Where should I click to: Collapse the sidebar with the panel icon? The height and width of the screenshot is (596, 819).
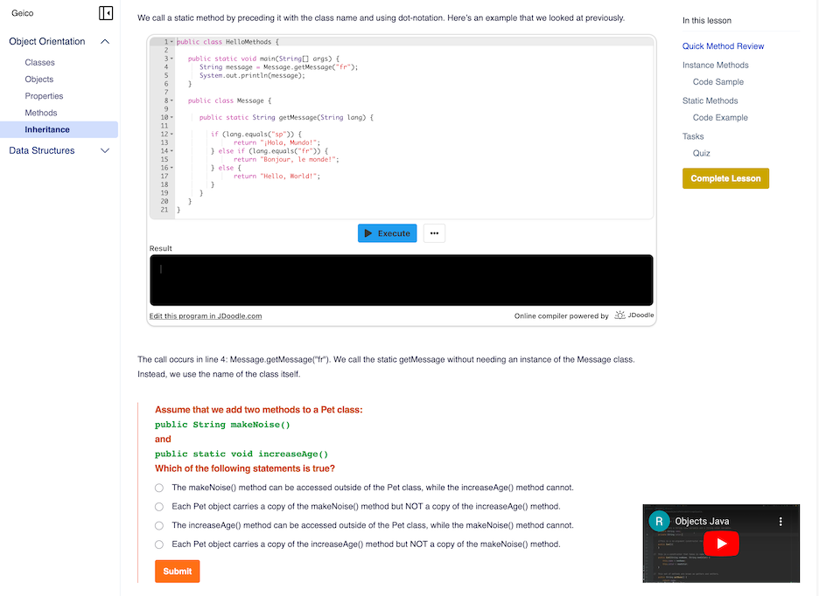click(x=106, y=13)
